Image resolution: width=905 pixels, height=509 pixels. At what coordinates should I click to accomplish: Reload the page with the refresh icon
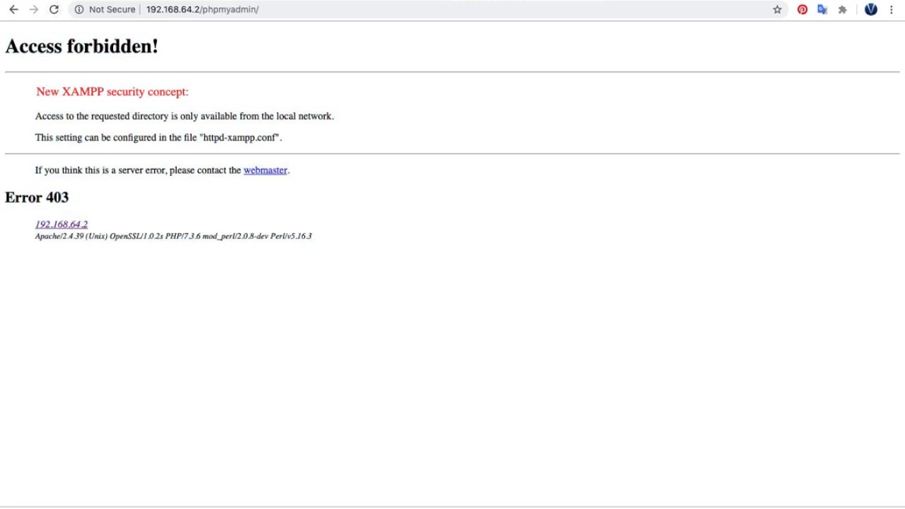[54, 9]
